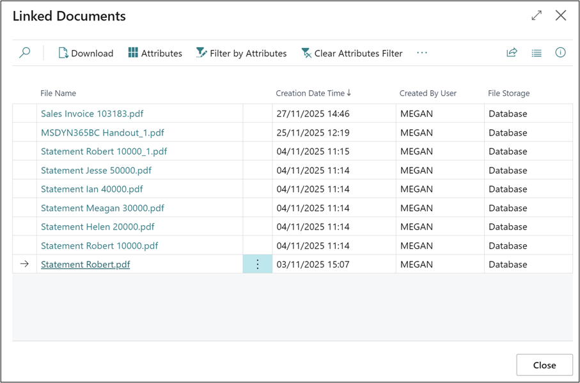Sort by Creation Date Time column
Screen dimensions: 580x383
[x=313, y=93]
